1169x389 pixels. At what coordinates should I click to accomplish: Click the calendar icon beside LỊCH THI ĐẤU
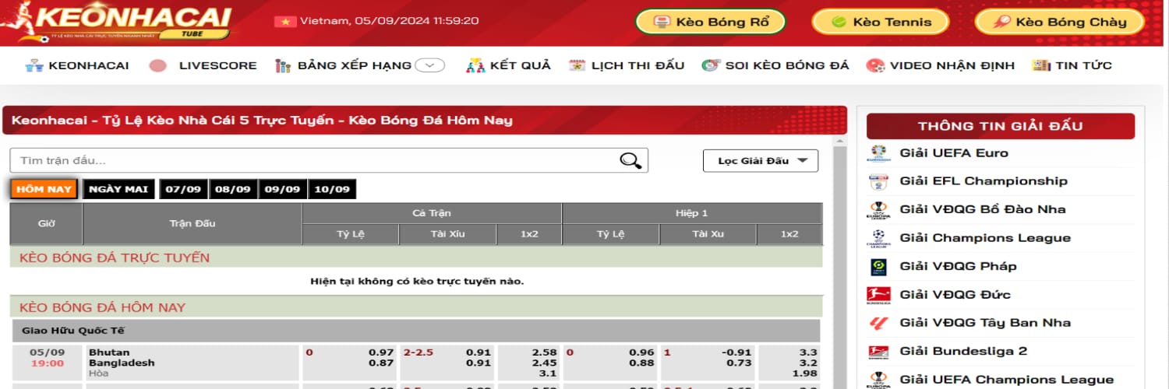click(577, 65)
